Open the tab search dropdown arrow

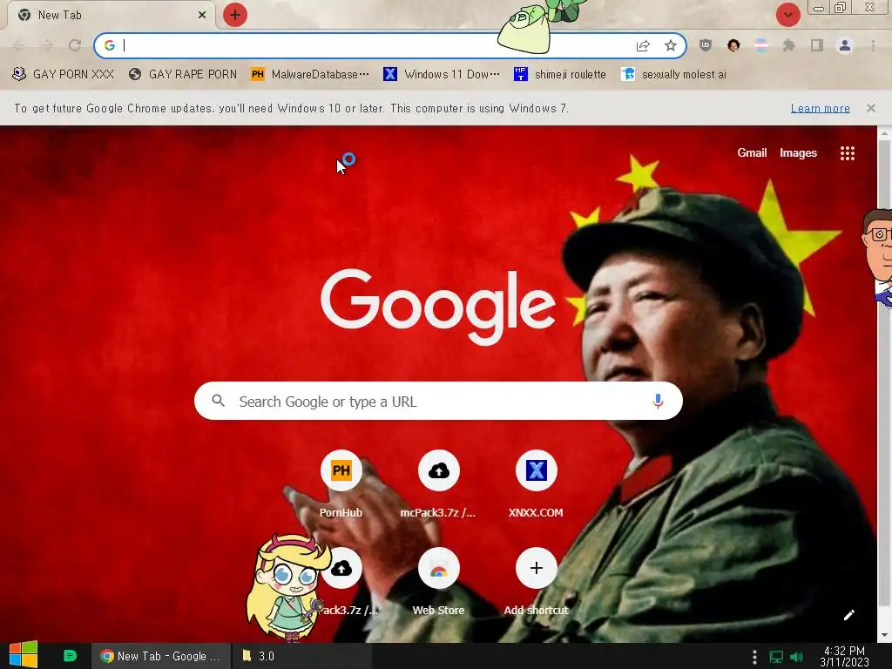click(787, 15)
